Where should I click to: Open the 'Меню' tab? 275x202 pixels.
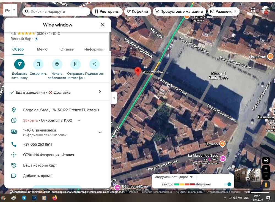42,49
